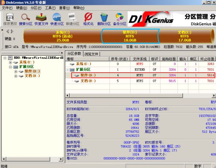Click the 新建分区 new partition icon
The width and height of the screenshot is (216, 168).
(73, 19)
